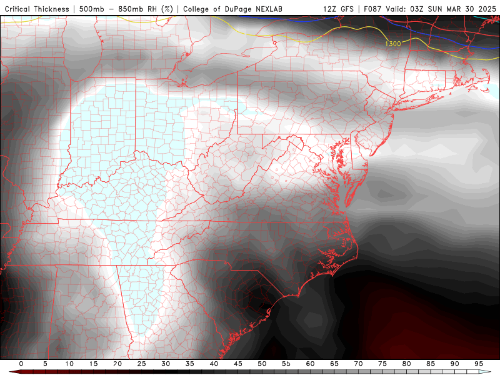Screen dimensions: 500x375
Task: Click the "F087" forecast hour text
Action: (x=372, y=9)
